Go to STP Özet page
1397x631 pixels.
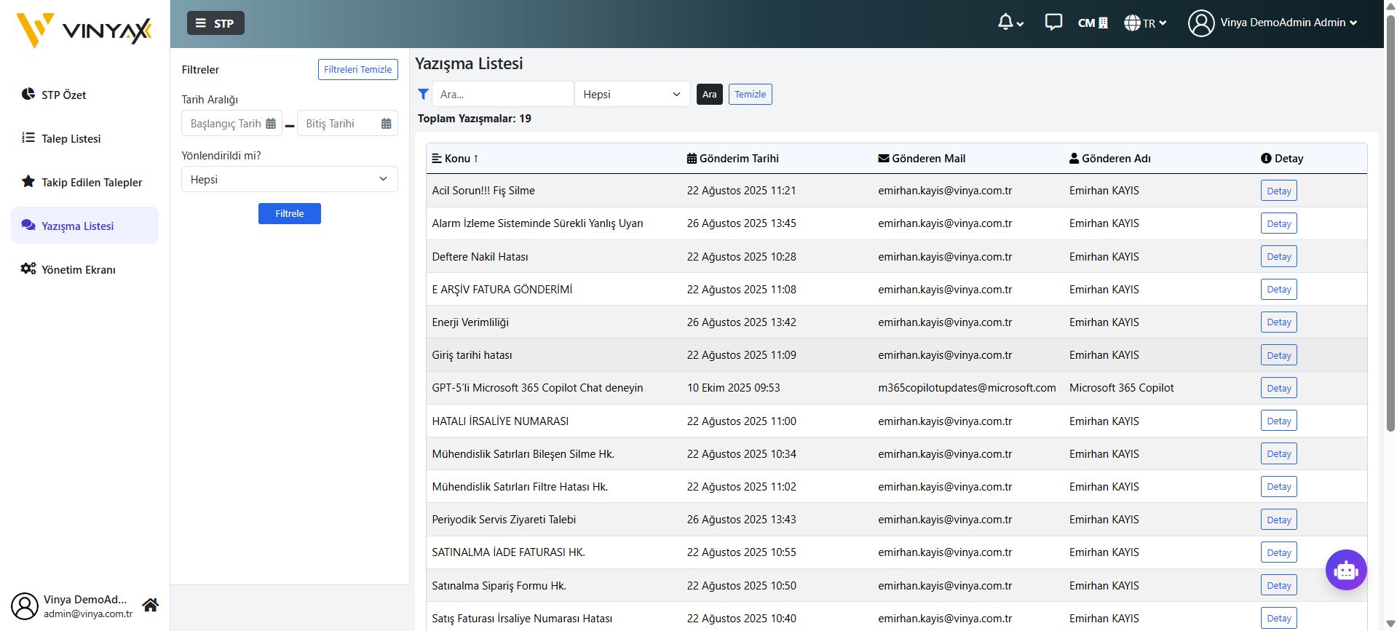pos(84,95)
